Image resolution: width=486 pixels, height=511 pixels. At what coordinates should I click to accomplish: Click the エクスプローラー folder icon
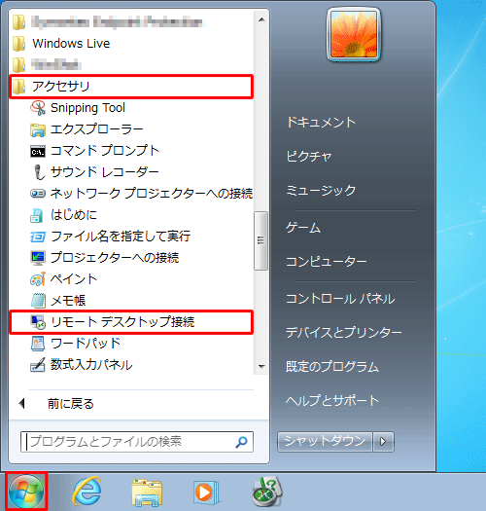[38, 129]
